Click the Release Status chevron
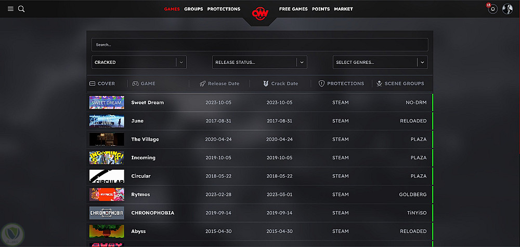This screenshot has height=247, width=520. [x=302, y=62]
